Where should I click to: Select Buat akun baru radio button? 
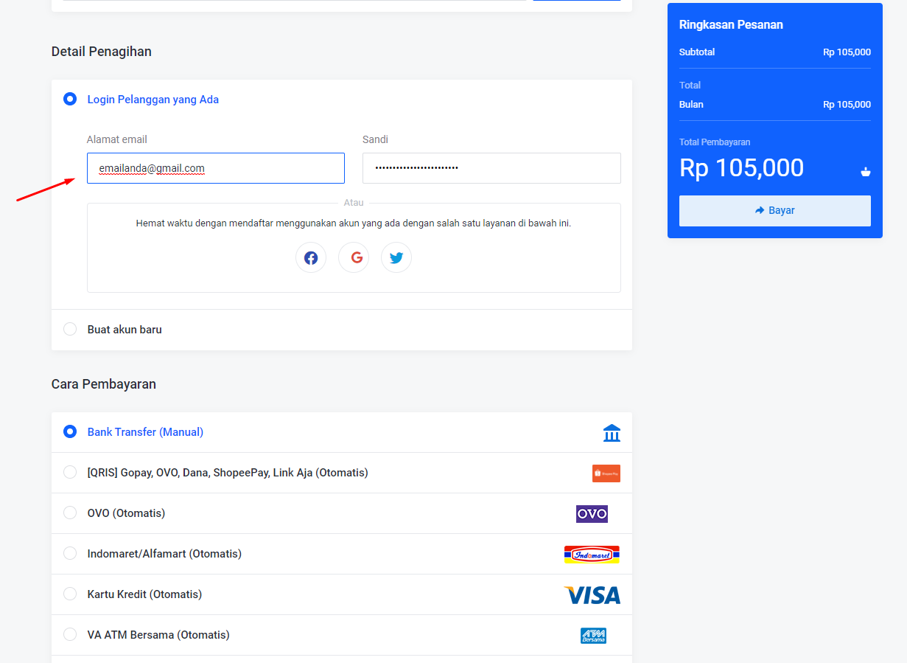(70, 330)
